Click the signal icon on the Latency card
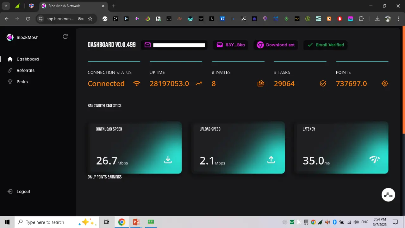 tap(375, 160)
